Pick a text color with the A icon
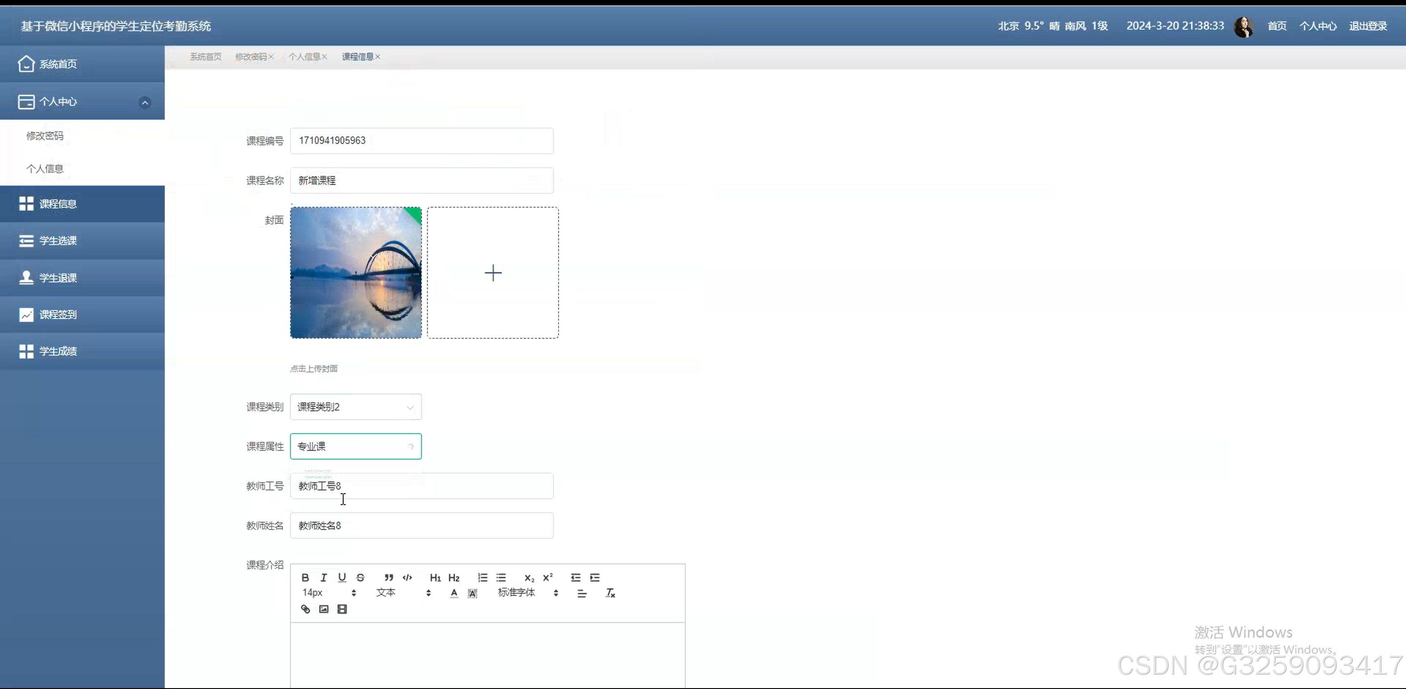This screenshot has height=689, width=1406. (454, 593)
